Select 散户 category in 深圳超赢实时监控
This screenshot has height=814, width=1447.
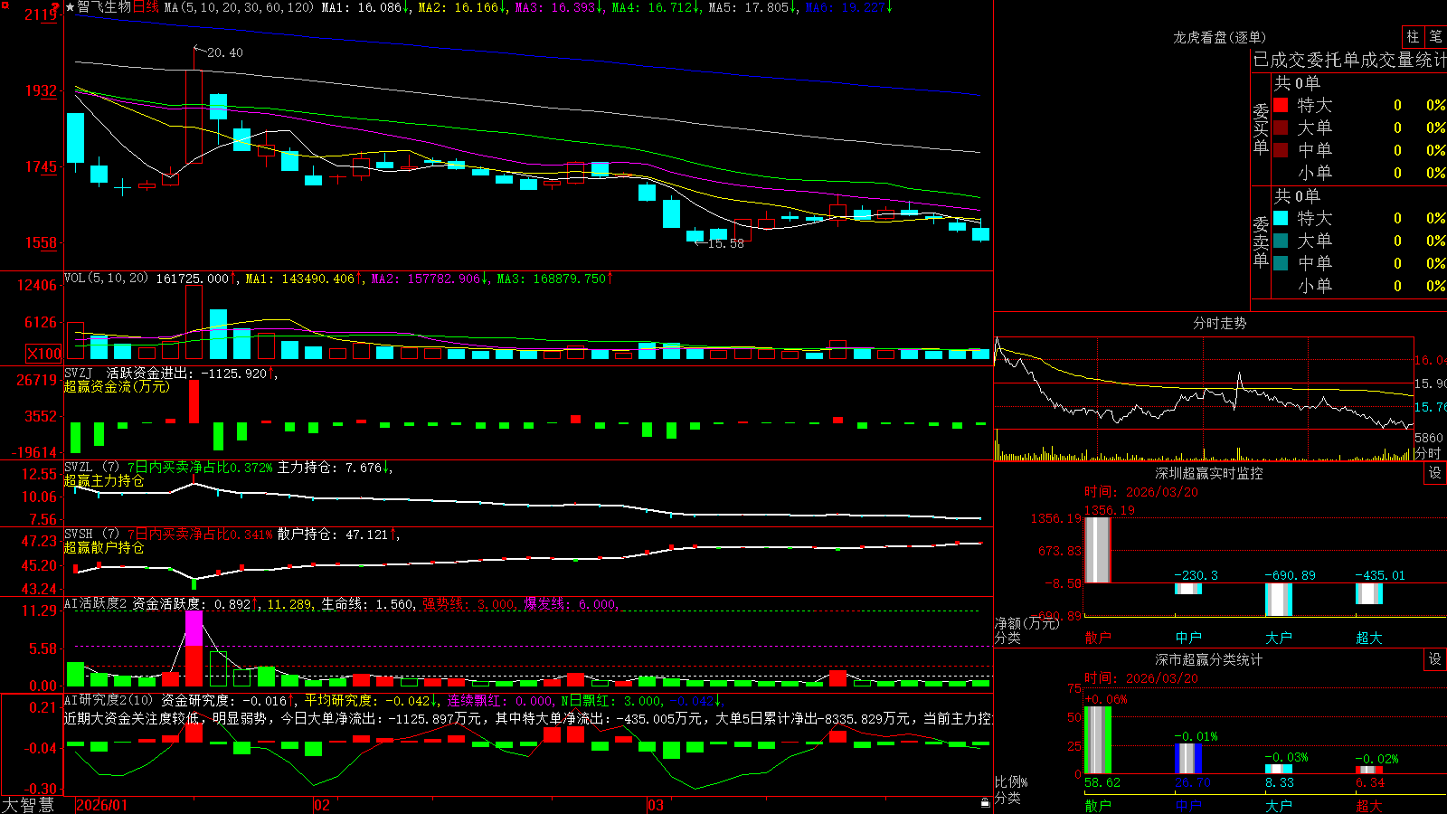pyautogui.click(x=1098, y=638)
